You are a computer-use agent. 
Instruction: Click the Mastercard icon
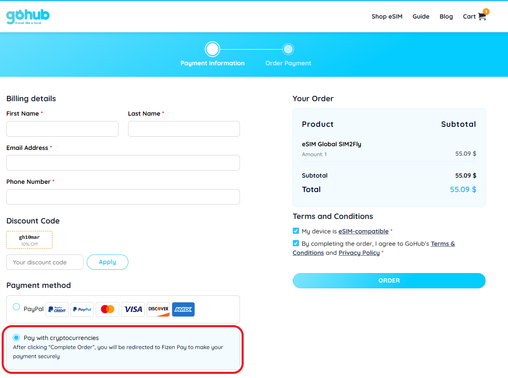[x=107, y=309]
